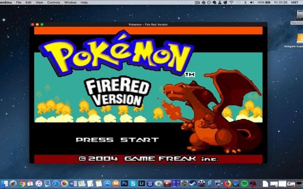
Task: Open Calendar from the dock
Action: click(30, 183)
